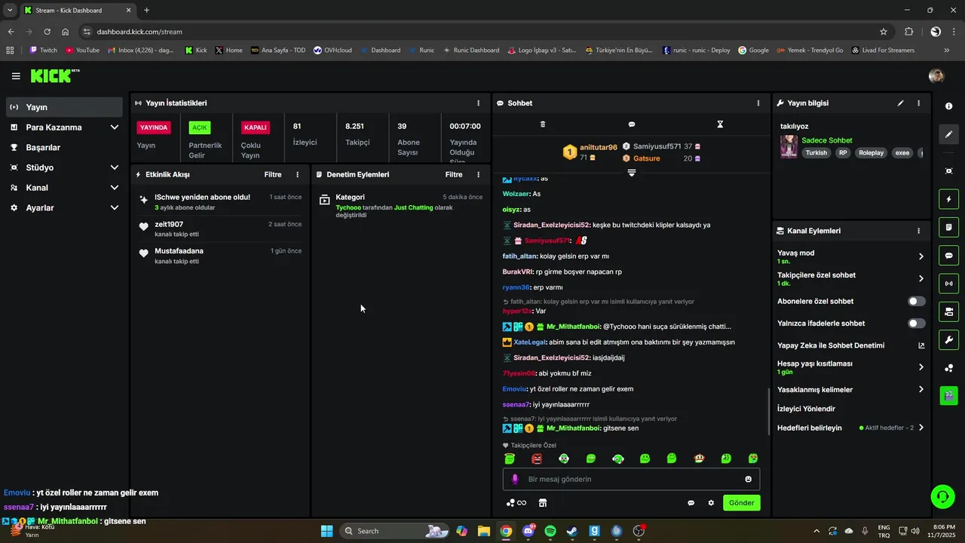The width and height of the screenshot is (965, 543).
Task: Open Yasaklanmış kelimeler list
Action: click(851, 390)
